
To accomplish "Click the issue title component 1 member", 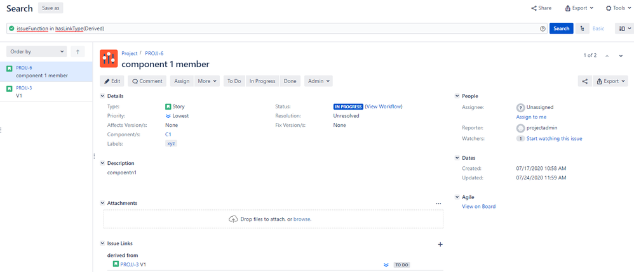I will 165,64.
